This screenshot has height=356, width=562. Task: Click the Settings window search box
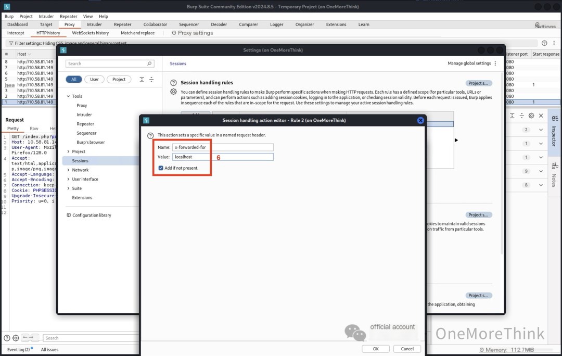[x=110, y=63]
